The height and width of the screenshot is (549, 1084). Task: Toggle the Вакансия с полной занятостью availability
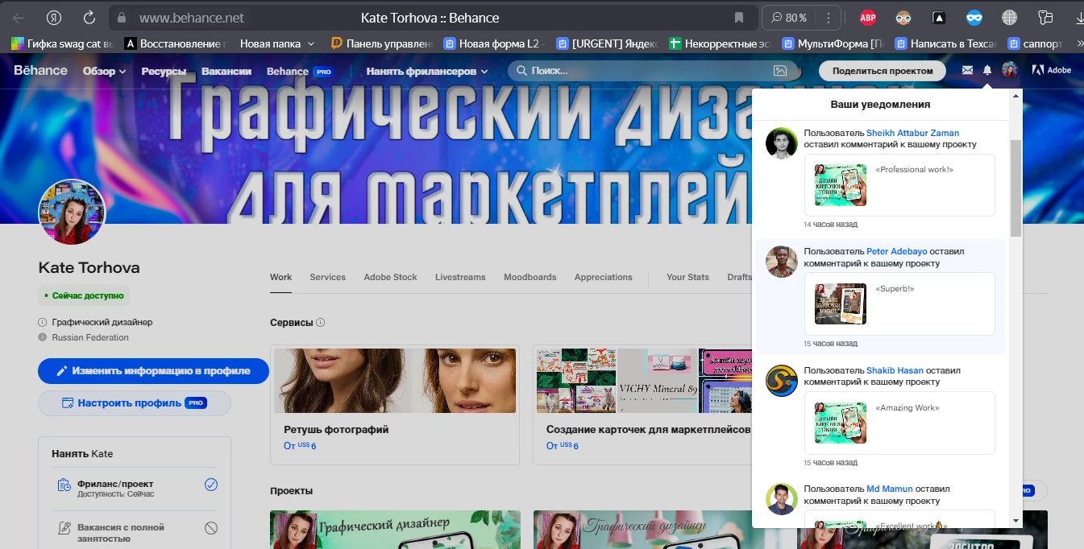[x=211, y=528]
